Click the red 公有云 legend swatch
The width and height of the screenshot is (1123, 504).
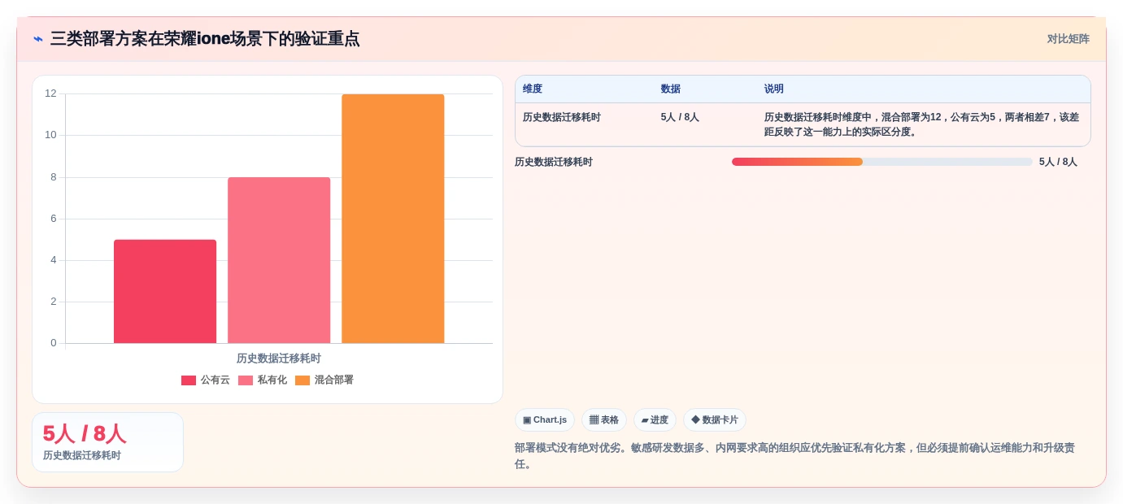coord(189,380)
